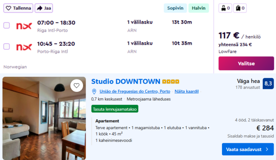Click the 8,3 rating score badge
The width and height of the screenshot is (276, 160).
pos(268,83)
